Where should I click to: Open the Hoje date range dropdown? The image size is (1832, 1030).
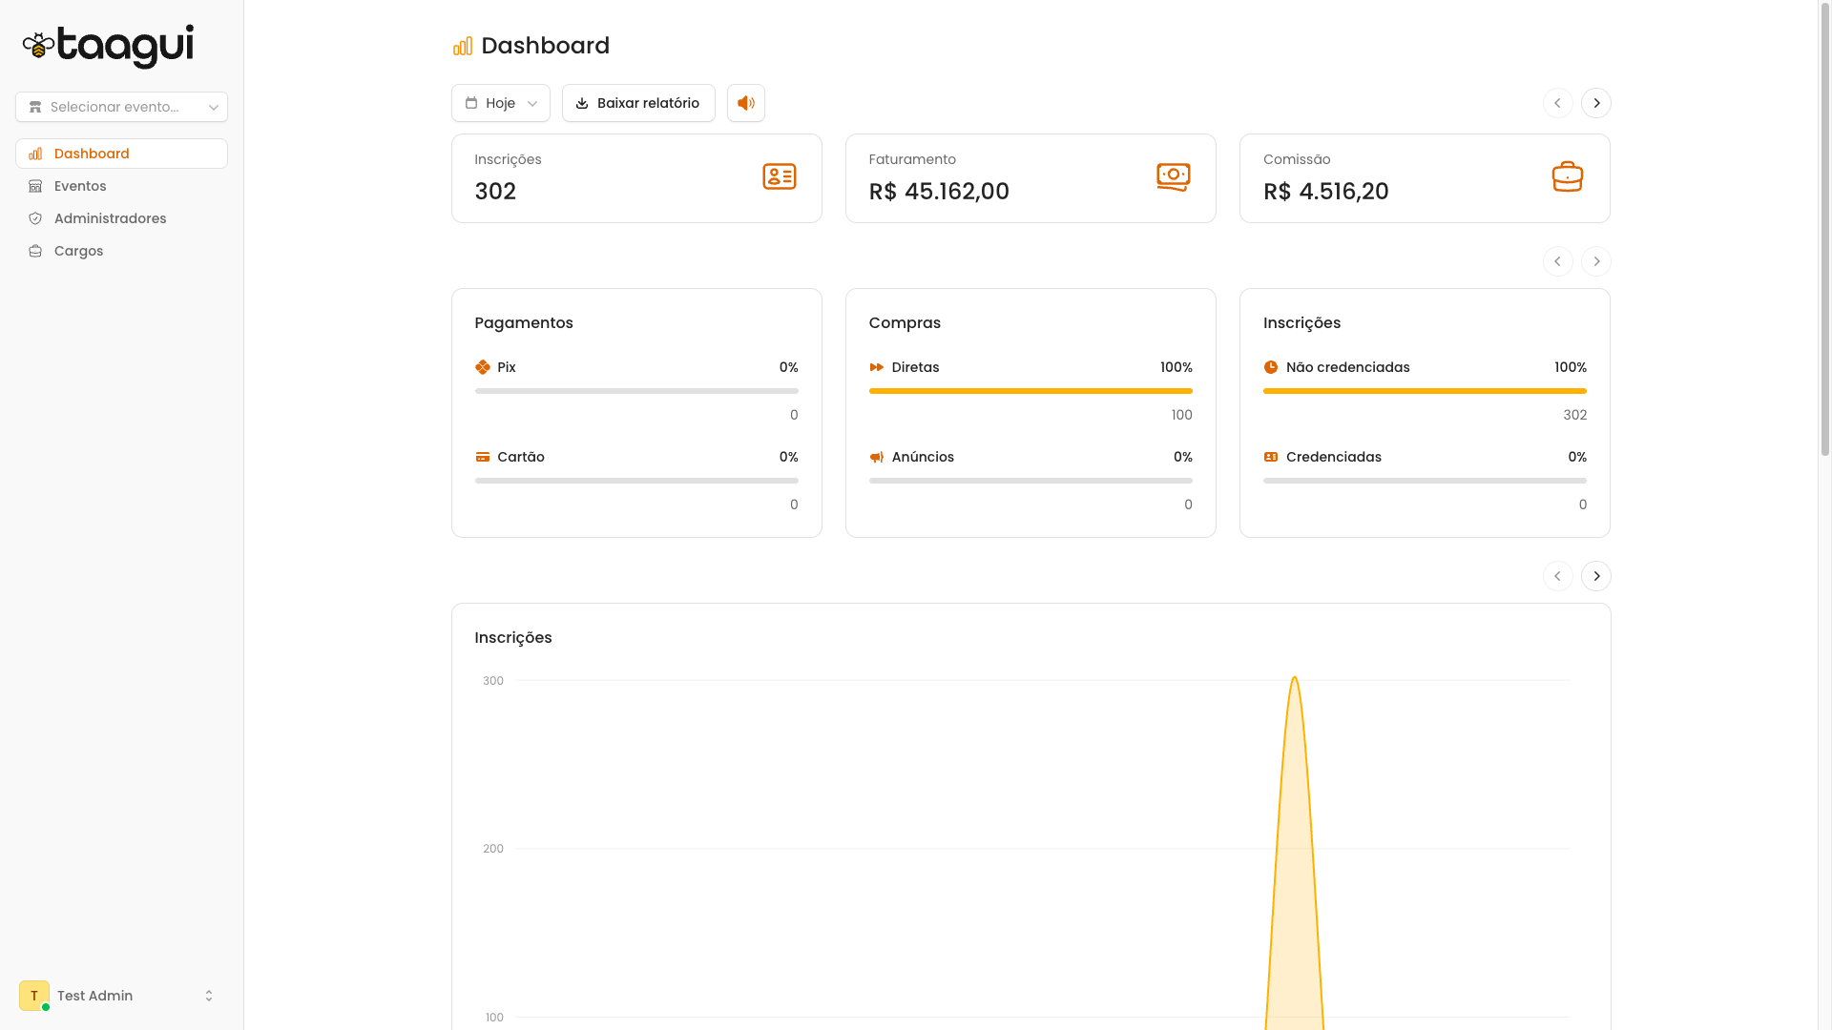501,103
